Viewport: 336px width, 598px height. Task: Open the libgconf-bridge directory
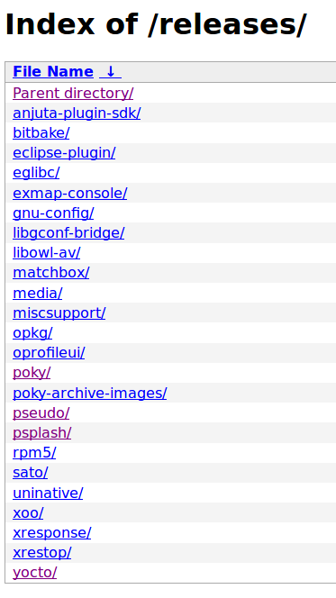click(68, 232)
